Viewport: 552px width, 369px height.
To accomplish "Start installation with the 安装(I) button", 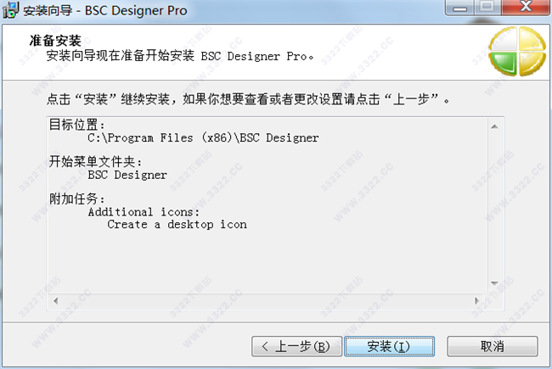I will [389, 346].
